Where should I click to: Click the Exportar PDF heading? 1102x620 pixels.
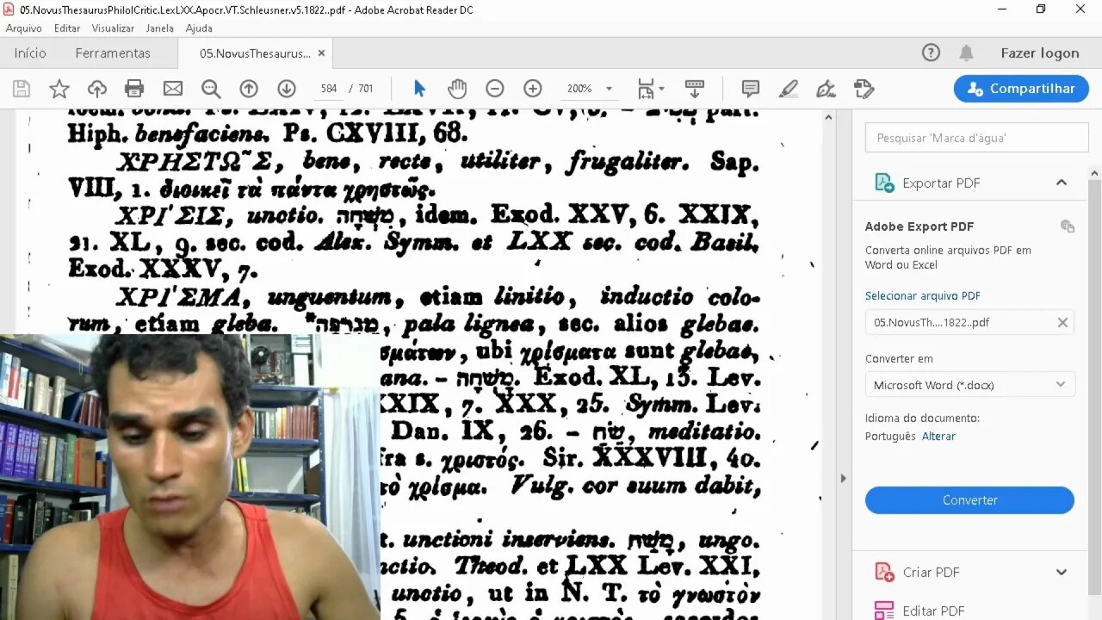coord(941,183)
